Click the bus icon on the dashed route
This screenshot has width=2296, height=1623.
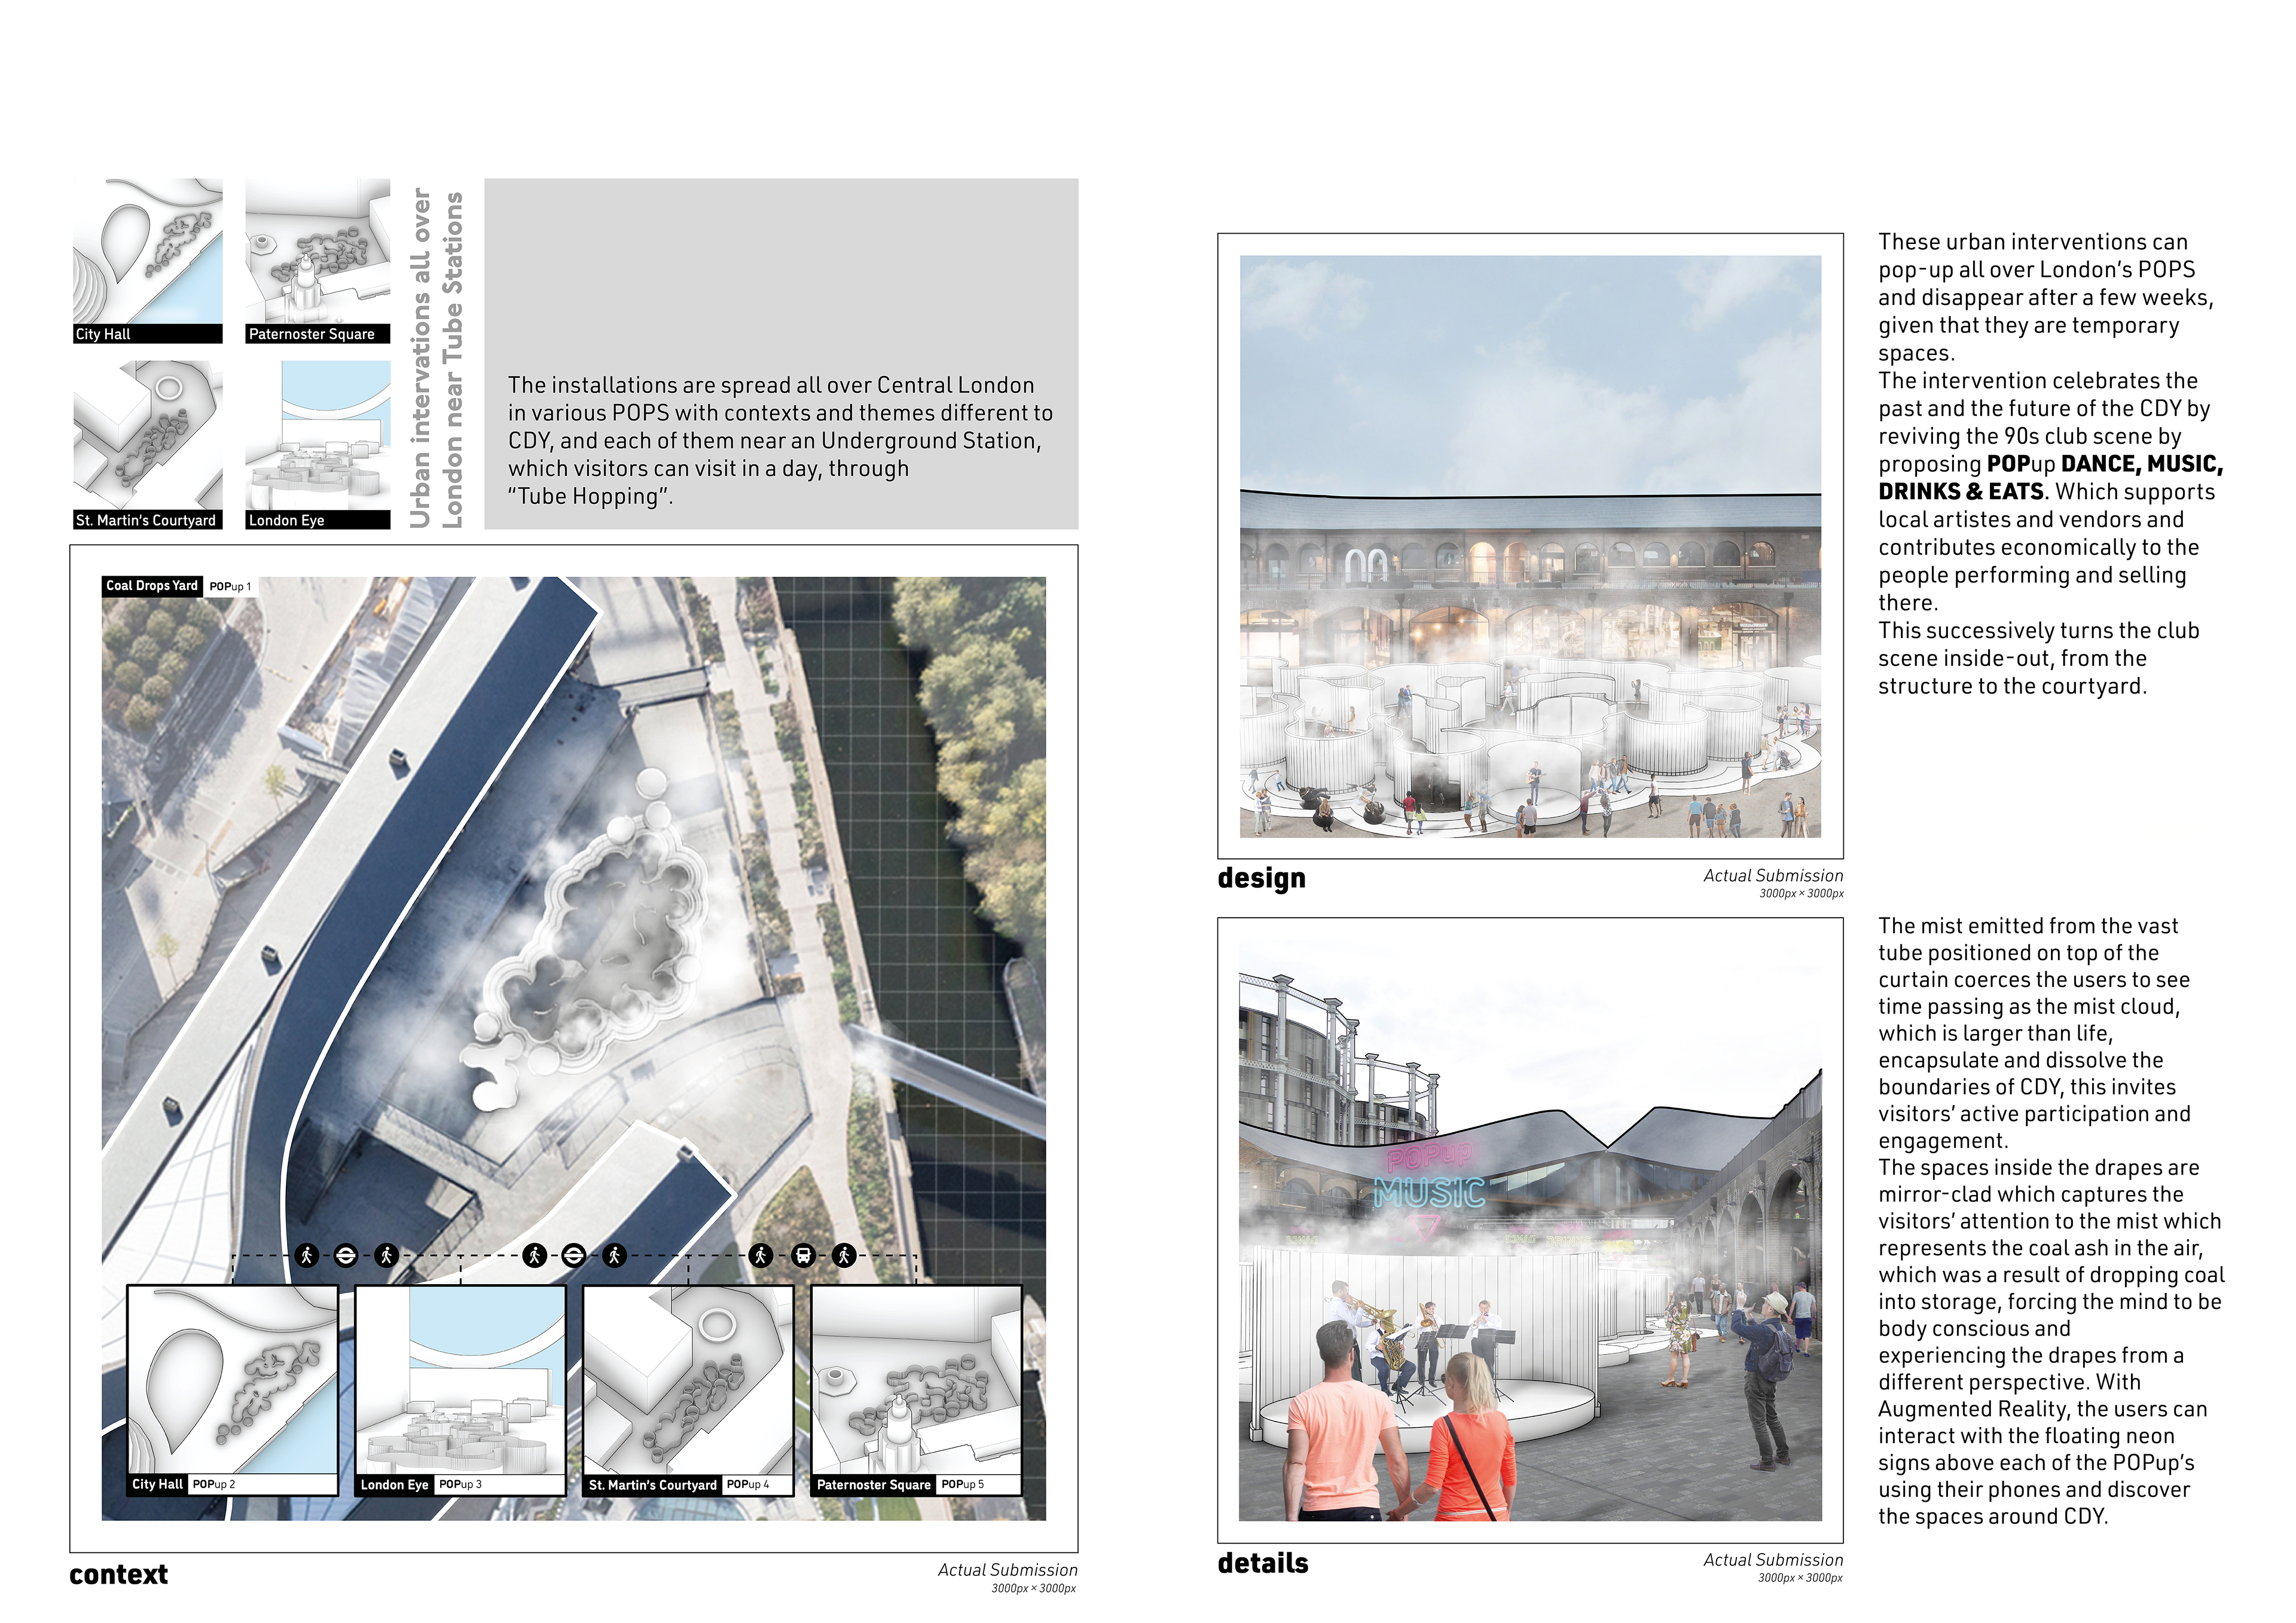803,1255
